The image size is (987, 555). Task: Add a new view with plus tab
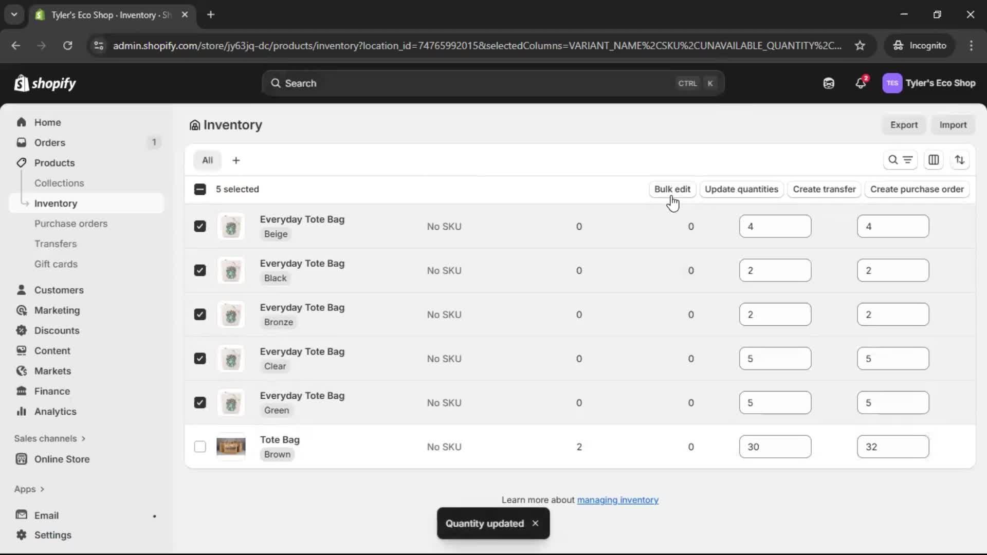pyautogui.click(x=236, y=160)
